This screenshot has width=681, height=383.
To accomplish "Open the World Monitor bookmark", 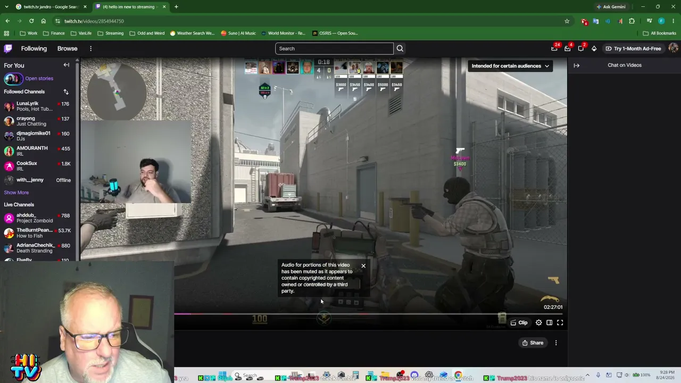I will click(283, 33).
